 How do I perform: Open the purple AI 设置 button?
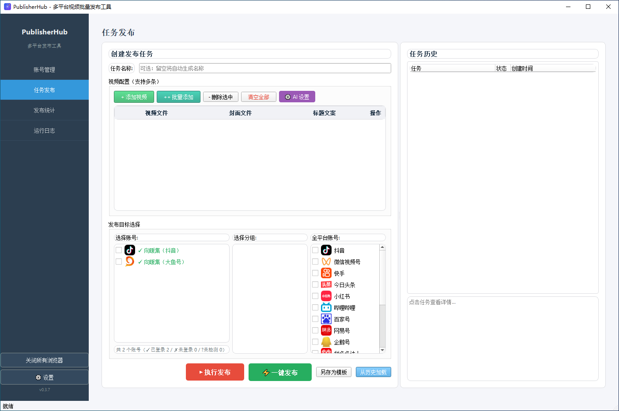[297, 97]
